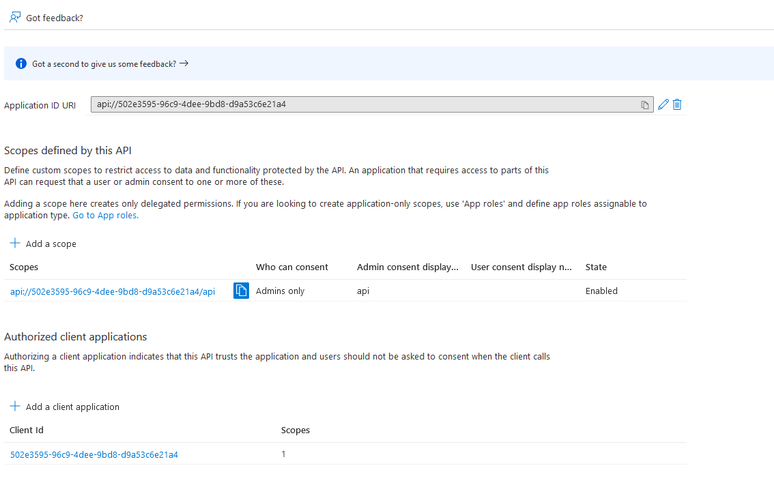The height and width of the screenshot is (498, 774).
Task: Click the info icon in feedback banner
Action: [x=21, y=63]
